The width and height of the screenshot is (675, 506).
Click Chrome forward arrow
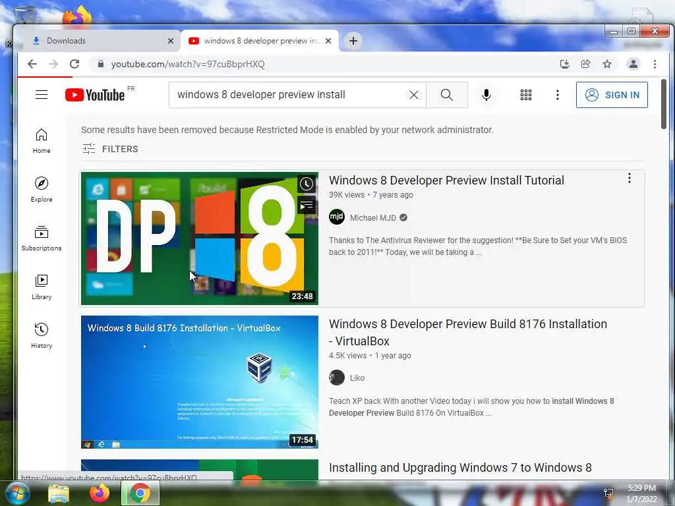pos(53,64)
